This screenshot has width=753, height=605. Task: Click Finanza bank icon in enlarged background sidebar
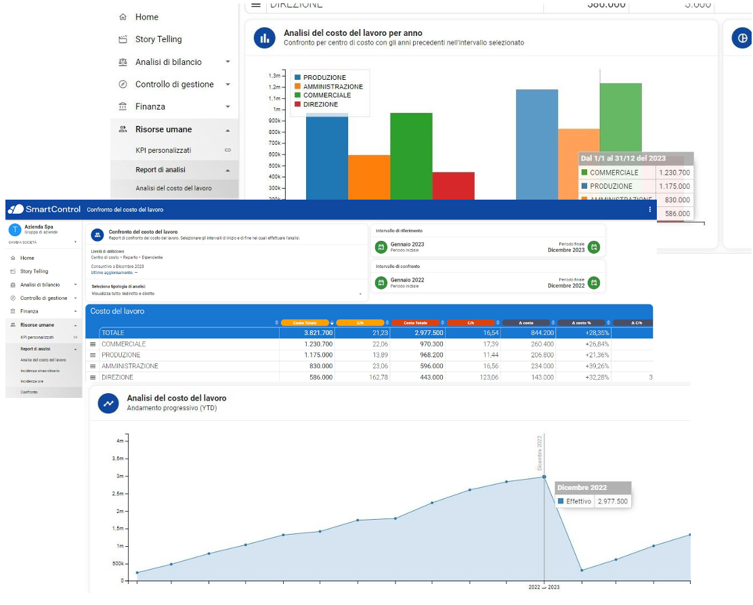(123, 106)
